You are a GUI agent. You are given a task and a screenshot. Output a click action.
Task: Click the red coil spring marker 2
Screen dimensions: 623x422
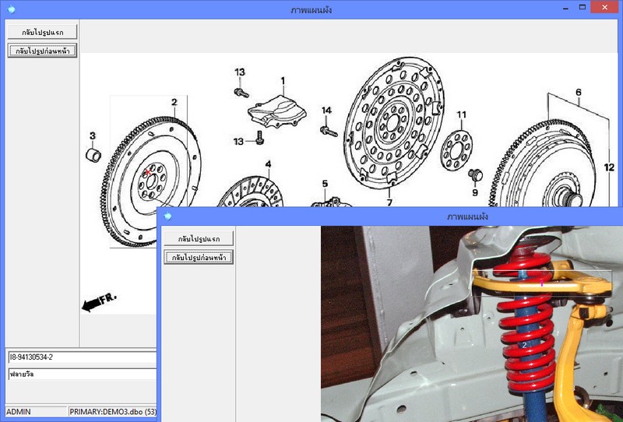(525, 343)
